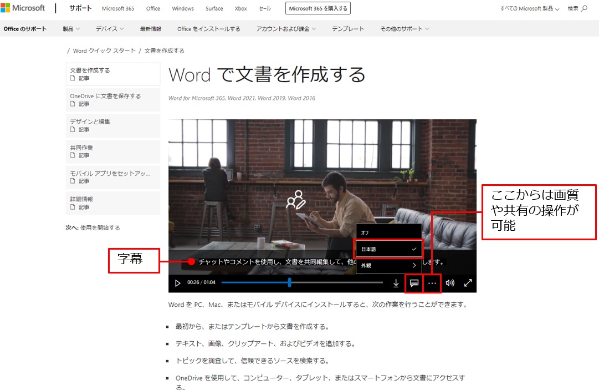Expand the 製品 dropdown
Screen dimensions: 599x390
[71, 29]
